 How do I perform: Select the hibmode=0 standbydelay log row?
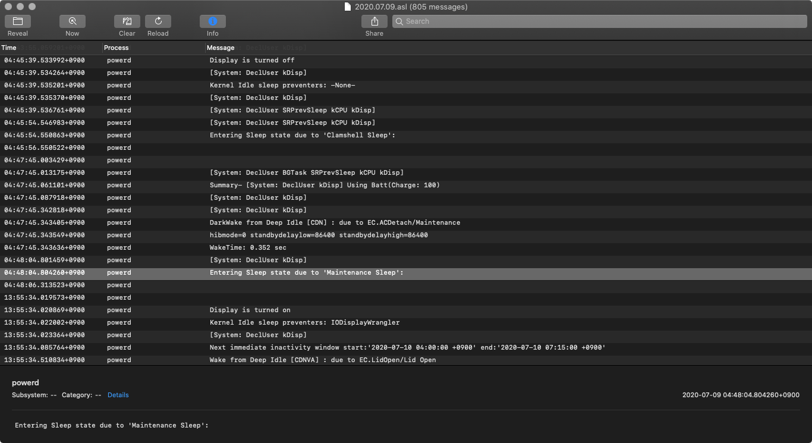pyautogui.click(x=319, y=235)
